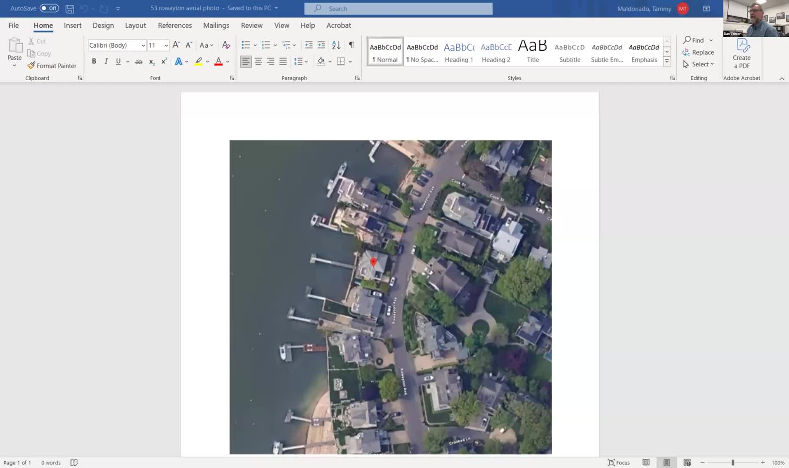The image size is (789, 468).
Task: Click the Strikethrough icon
Action: coord(139,62)
